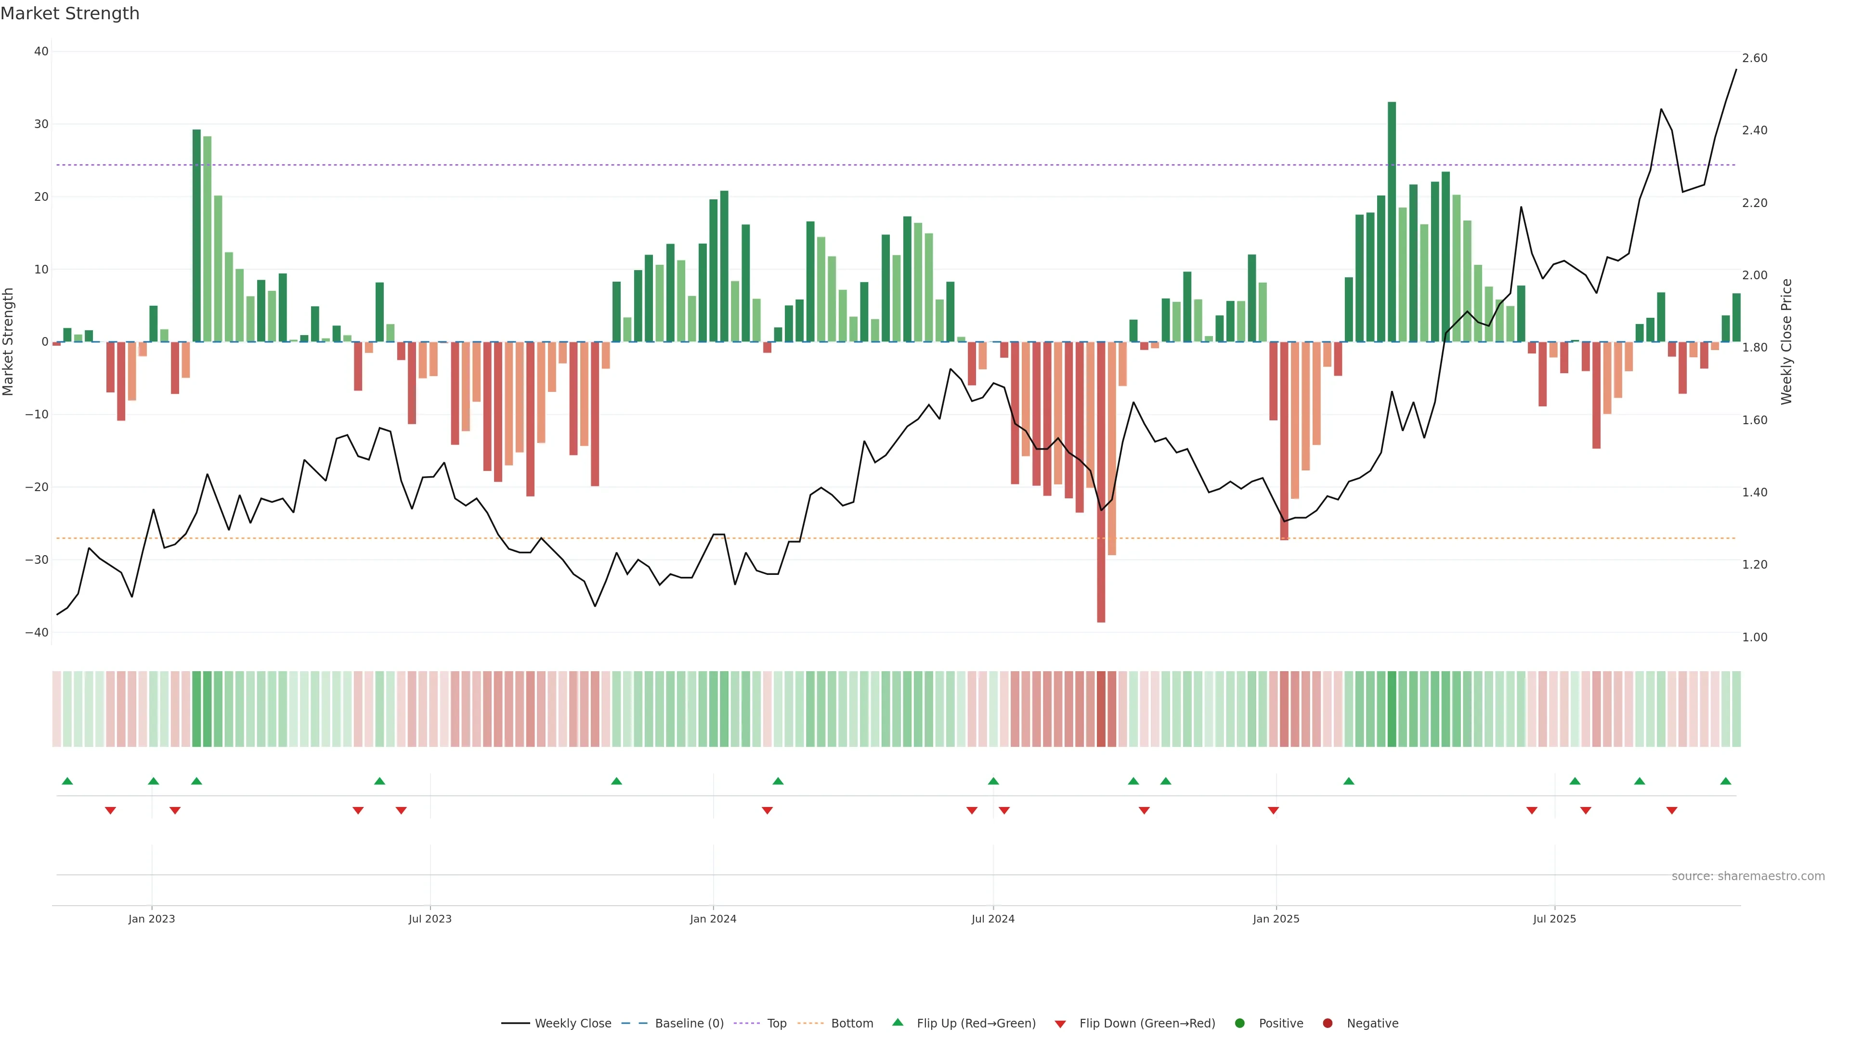Click first red flip-down triangle marker

[111, 810]
